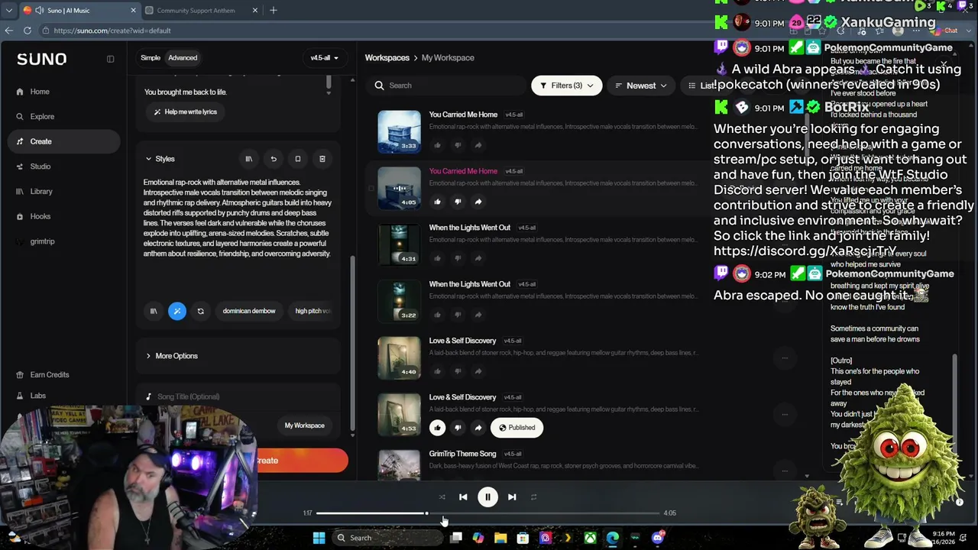The width and height of the screenshot is (978, 550).
Task: Click Help me write lyrics button
Action: pos(186,112)
